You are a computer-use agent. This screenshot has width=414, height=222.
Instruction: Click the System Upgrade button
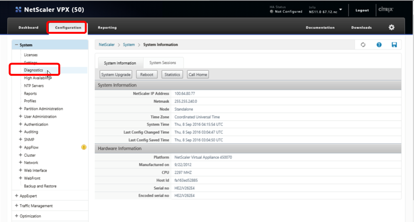point(116,74)
